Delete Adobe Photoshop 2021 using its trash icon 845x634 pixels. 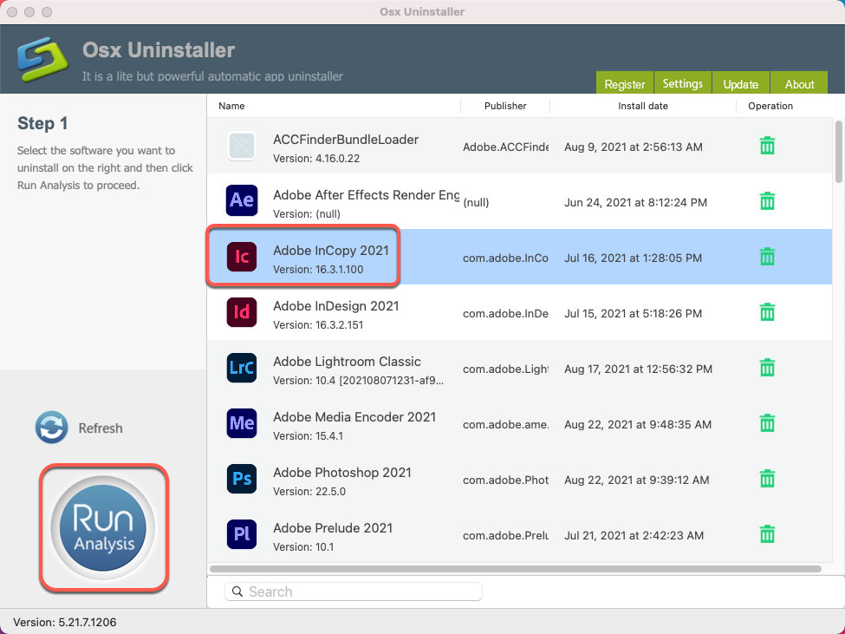coord(767,479)
